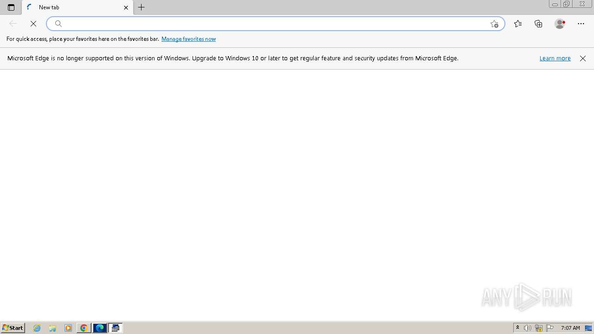Open Windows Media Player from taskbar

click(x=68, y=328)
